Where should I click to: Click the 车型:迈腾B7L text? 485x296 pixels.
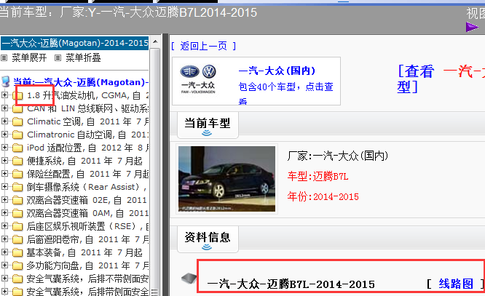(x=318, y=177)
